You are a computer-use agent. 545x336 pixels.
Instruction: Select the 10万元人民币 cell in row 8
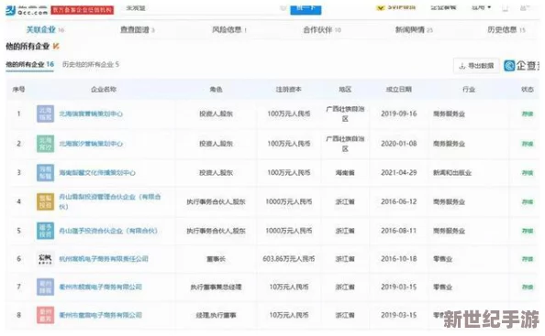coord(288,315)
